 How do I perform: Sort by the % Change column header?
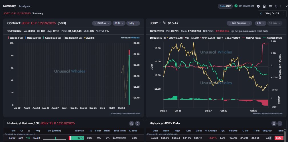[x=211, y=131]
